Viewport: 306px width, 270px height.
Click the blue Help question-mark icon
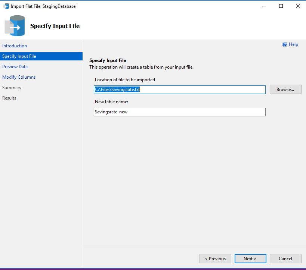click(285, 44)
